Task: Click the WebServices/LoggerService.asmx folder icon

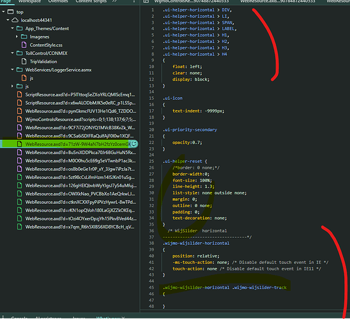Action: [20, 70]
